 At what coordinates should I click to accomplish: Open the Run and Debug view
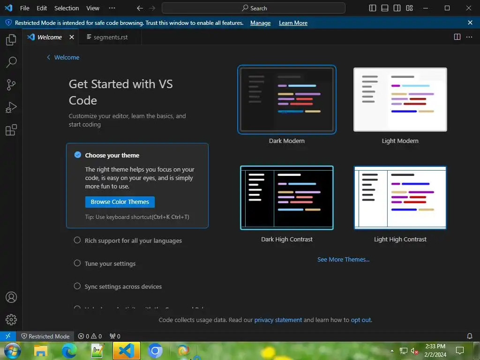(11, 107)
